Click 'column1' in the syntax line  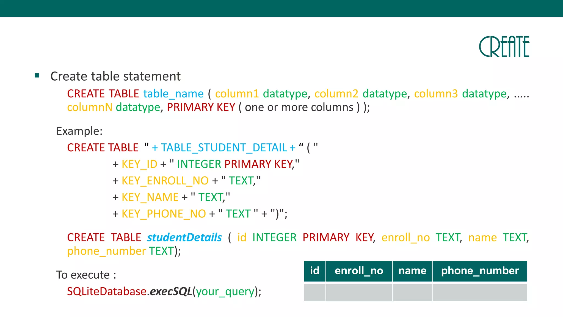237,94
